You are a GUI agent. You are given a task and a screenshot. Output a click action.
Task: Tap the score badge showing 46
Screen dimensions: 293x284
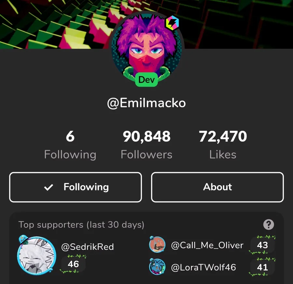pos(73,264)
